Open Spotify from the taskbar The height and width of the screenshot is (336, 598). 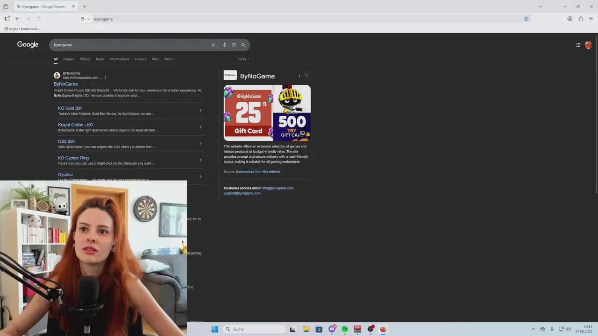point(345,329)
